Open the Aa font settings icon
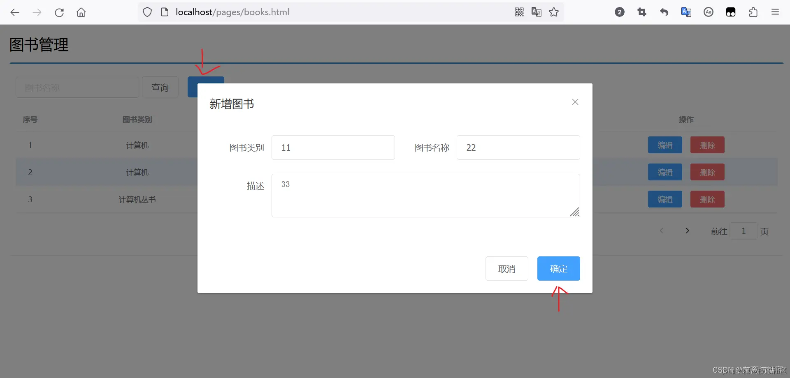This screenshot has width=790, height=378. click(708, 12)
